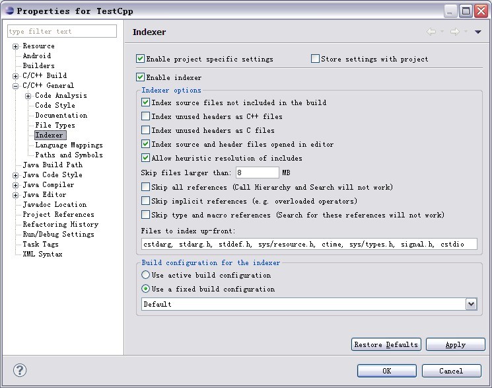The height and width of the screenshot is (388, 492).
Task: Open the back history dropdown arrow
Action: coord(442,32)
